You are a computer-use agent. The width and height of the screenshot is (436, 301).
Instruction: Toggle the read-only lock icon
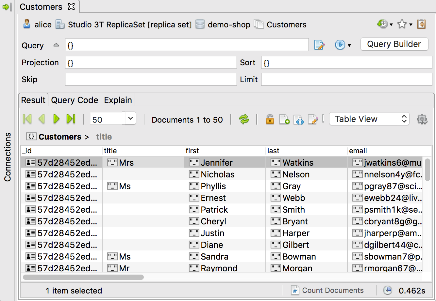point(270,119)
